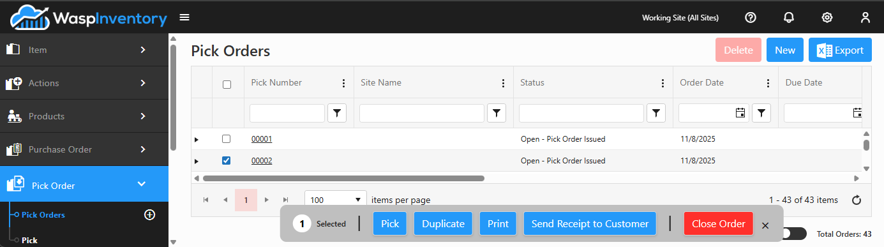Focus the Pick Number filter field
Viewport: 884px width, 247px height.
(287, 114)
